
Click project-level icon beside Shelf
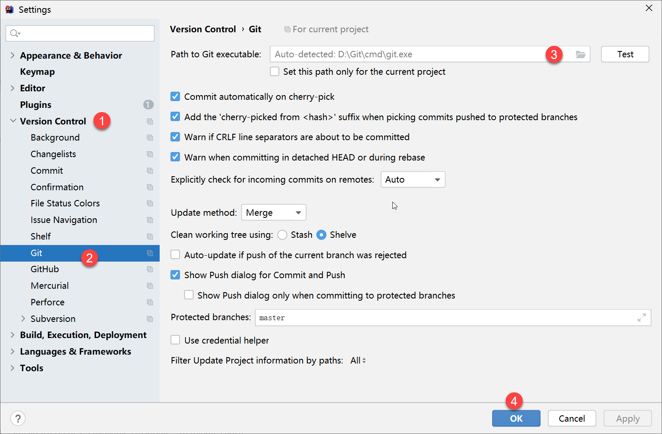(150, 237)
